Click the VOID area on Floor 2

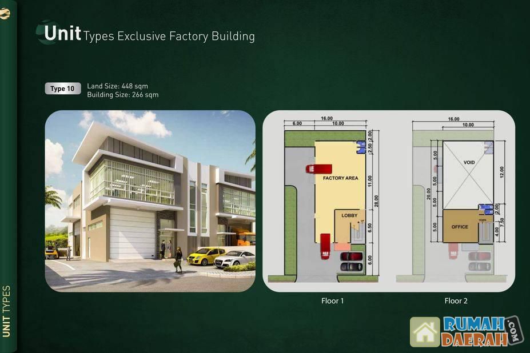click(469, 171)
